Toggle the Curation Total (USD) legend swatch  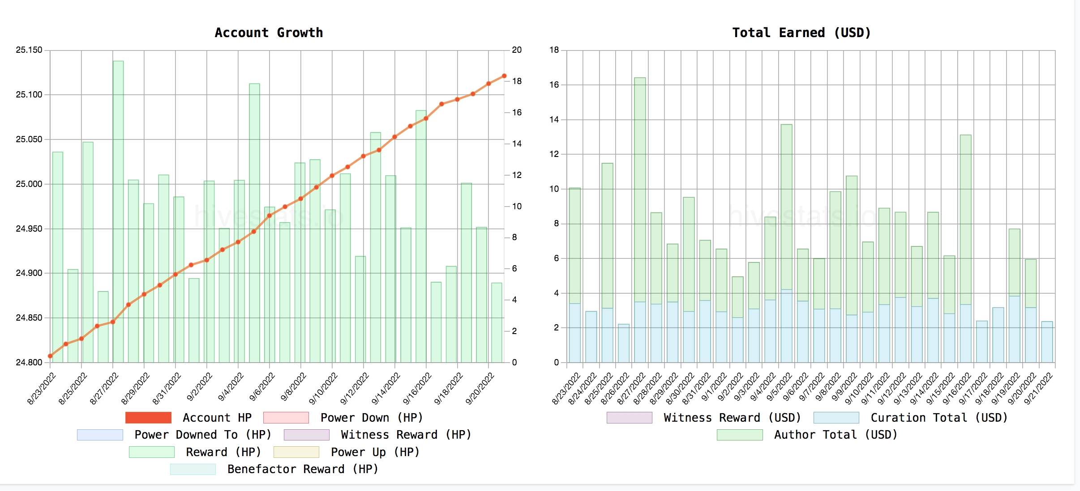(836, 418)
